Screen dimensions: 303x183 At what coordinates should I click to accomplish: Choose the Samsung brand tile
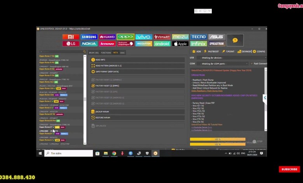(x=89, y=37)
